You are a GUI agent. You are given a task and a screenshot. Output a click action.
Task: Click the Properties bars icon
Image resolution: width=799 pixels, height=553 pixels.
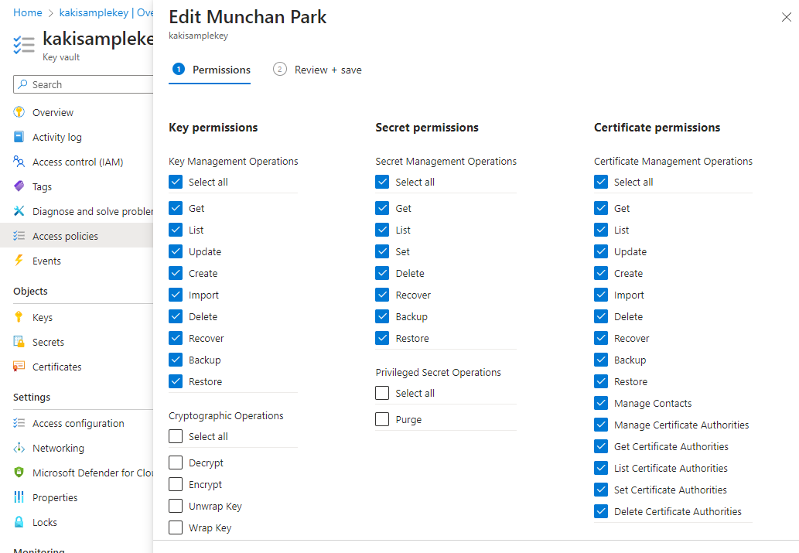point(19,497)
